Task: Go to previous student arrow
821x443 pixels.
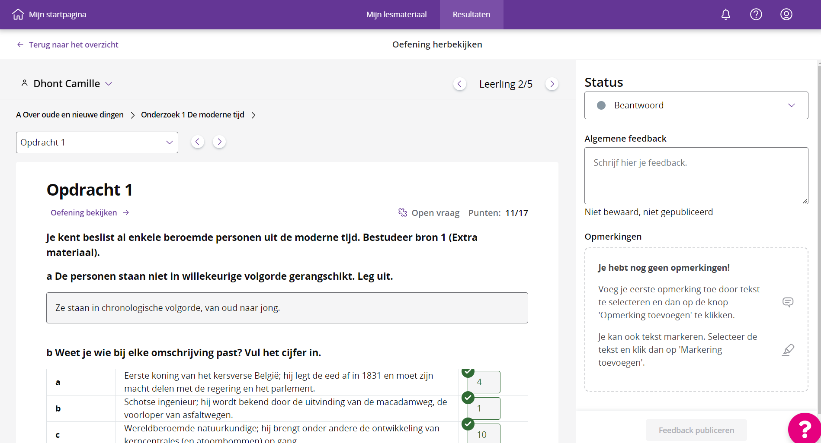Action: tap(460, 84)
